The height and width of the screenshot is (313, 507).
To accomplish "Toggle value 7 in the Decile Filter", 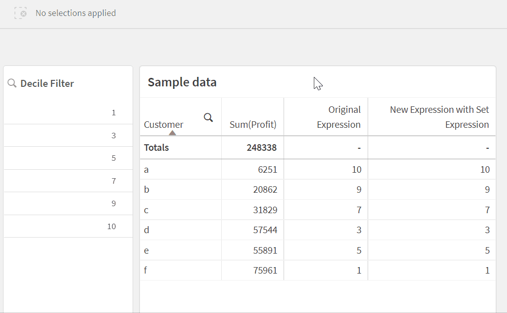I will [68, 181].
